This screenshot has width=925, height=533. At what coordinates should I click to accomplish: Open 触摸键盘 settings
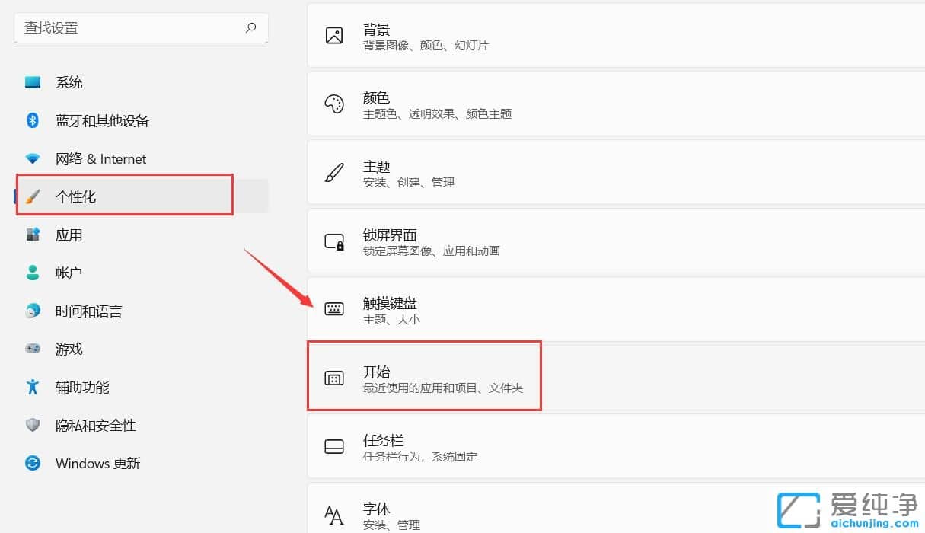point(616,309)
